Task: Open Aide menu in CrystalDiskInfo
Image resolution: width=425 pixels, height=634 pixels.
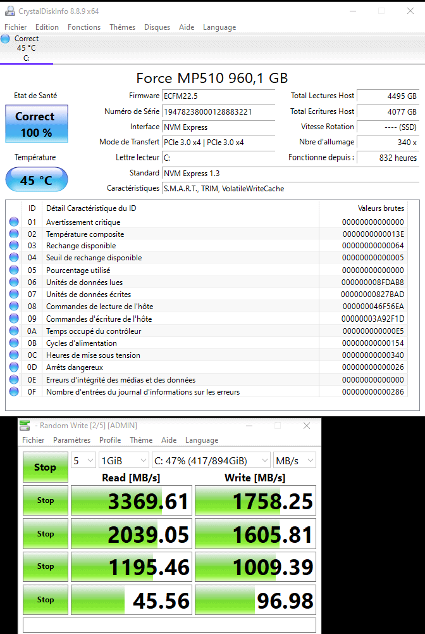Action: click(x=187, y=27)
